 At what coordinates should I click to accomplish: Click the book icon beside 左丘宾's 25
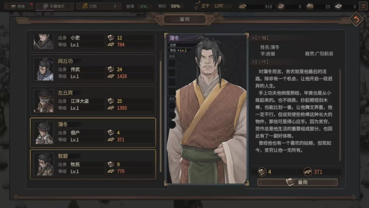[x=111, y=101]
